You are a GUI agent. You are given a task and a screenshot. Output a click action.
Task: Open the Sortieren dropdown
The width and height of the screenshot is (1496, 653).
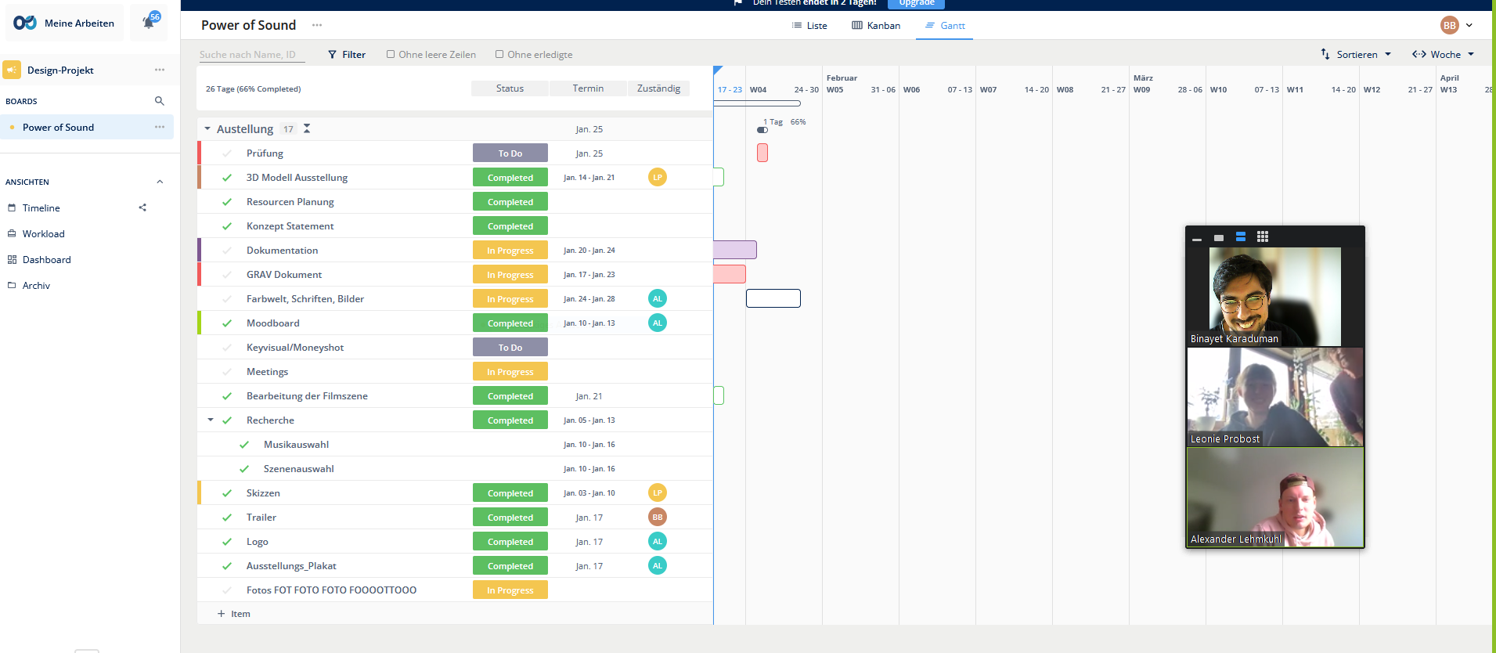(x=1356, y=54)
